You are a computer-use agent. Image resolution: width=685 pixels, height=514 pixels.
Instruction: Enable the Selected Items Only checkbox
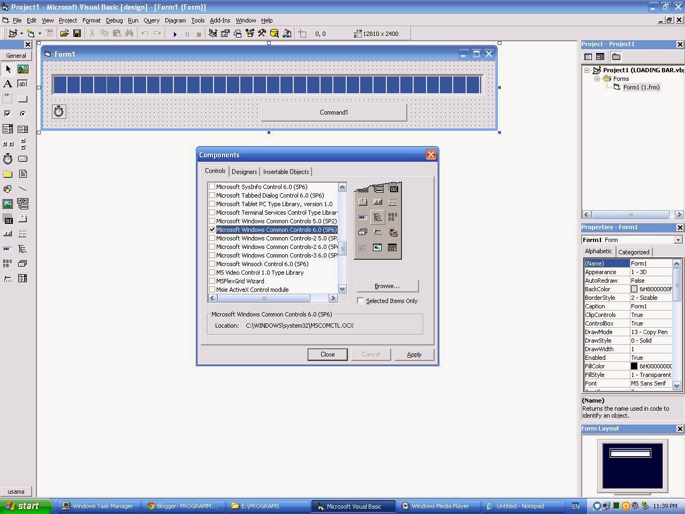[360, 301]
